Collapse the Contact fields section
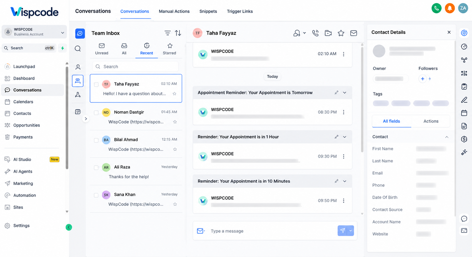The image size is (472, 257). (x=447, y=137)
